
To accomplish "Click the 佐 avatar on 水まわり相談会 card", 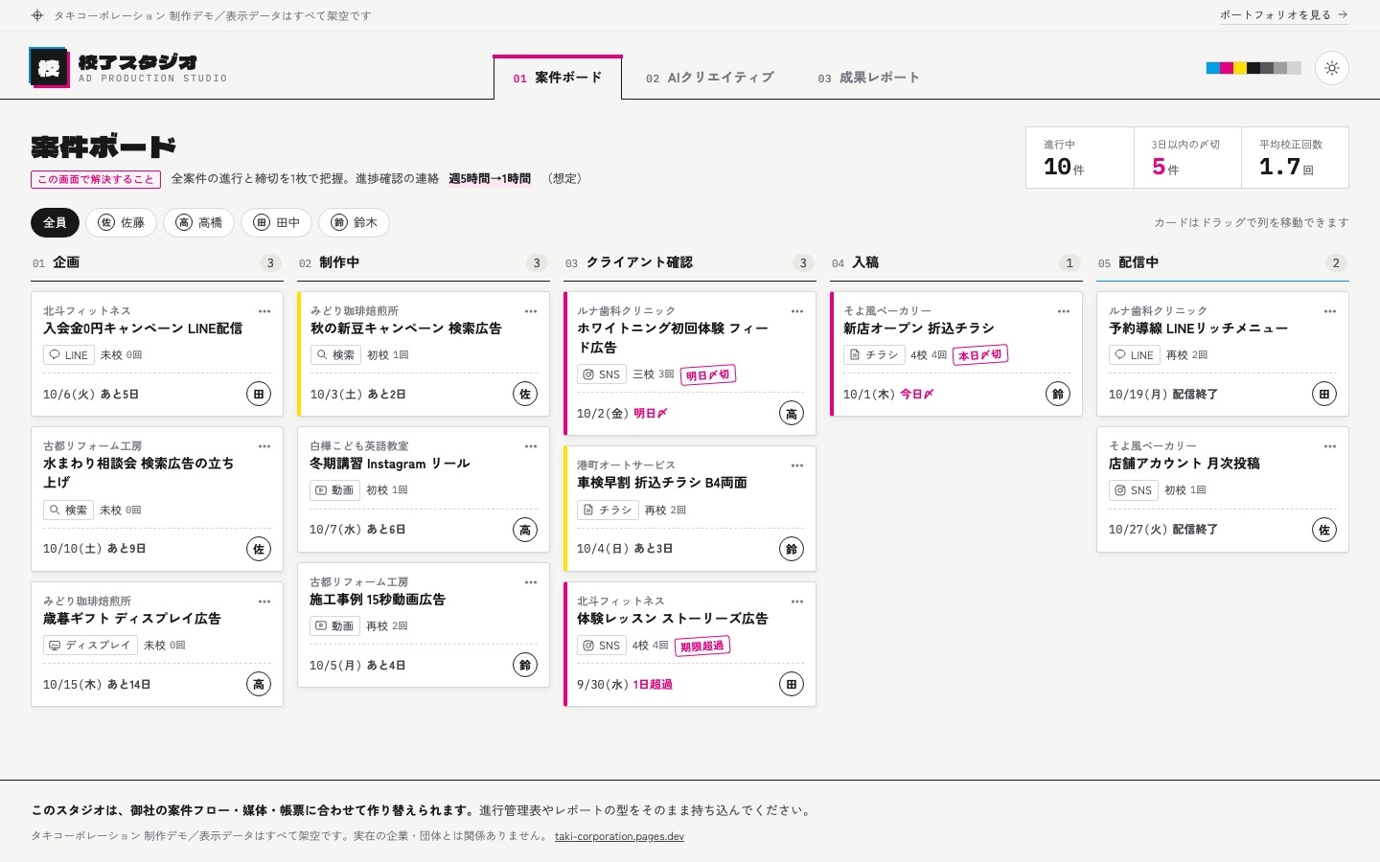I will click(259, 549).
